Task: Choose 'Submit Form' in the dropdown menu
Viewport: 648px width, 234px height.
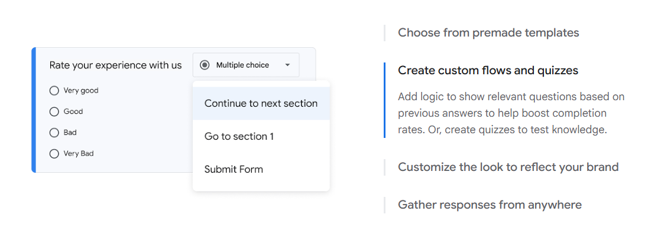Action: (x=261, y=169)
